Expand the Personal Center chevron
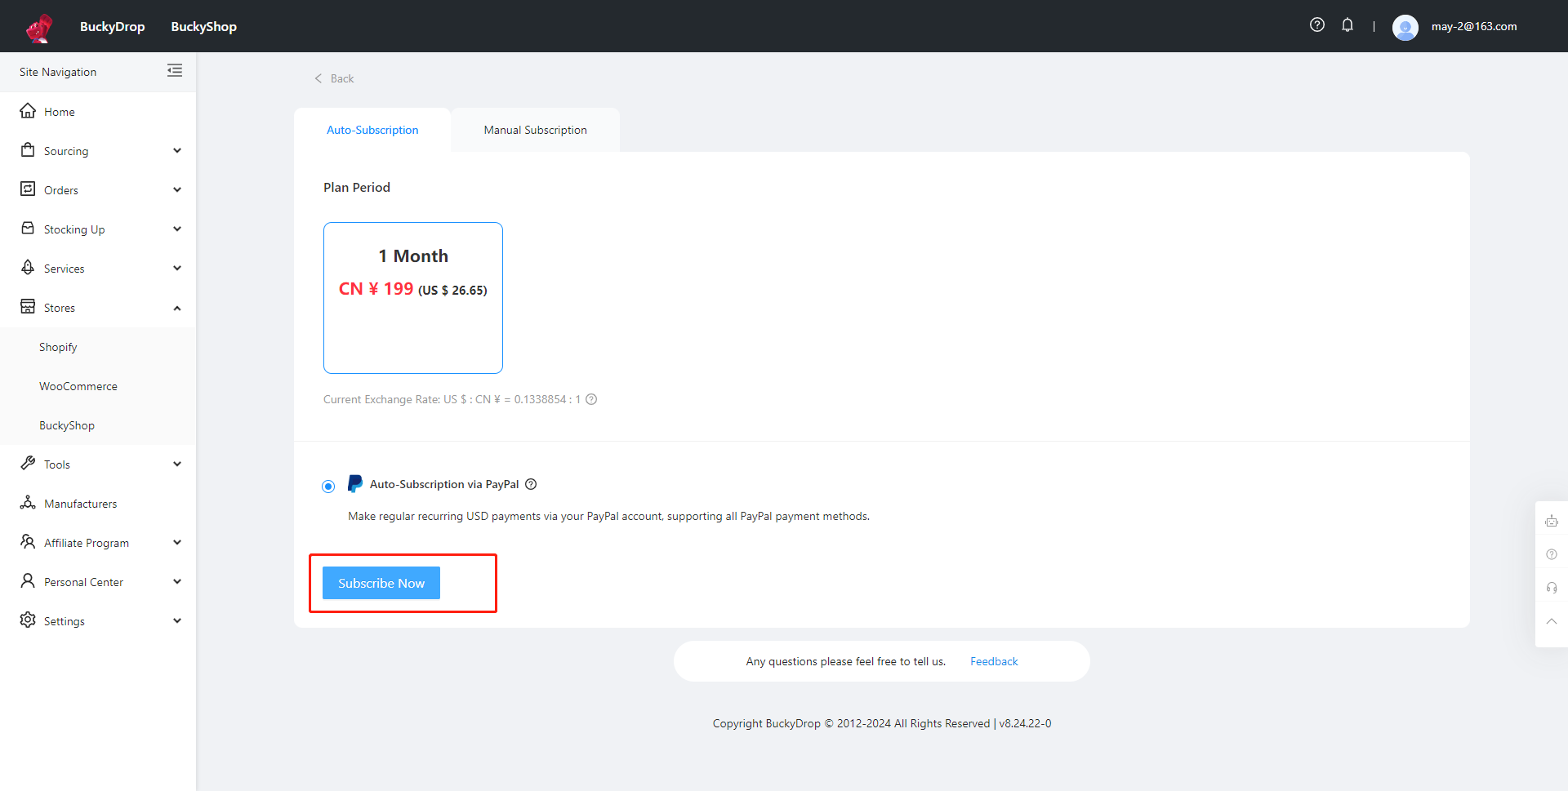Screen dimensions: 1568x791 click(177, 582)
